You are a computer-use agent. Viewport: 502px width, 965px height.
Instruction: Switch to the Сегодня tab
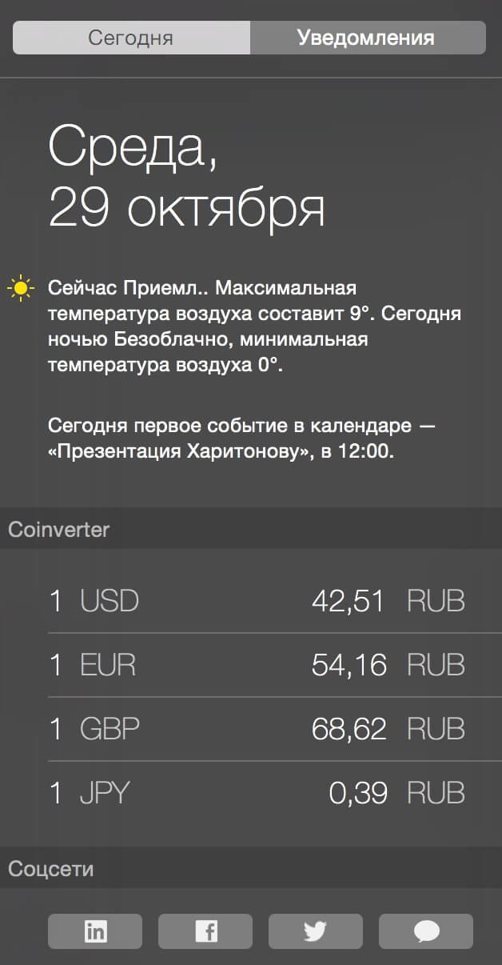(x=131, y=38)
